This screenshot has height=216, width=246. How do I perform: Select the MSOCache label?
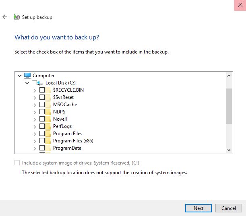(x=65, y=105)
